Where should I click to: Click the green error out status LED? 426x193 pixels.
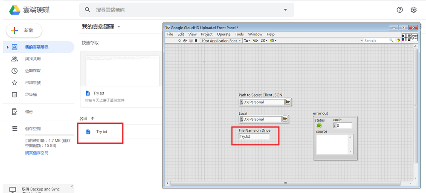point(319,125)
